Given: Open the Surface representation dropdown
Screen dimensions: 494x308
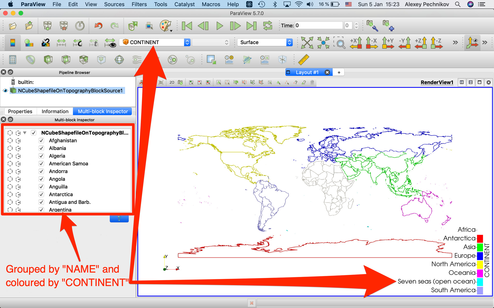Looking at the screenshot, I should pos(265,42).
